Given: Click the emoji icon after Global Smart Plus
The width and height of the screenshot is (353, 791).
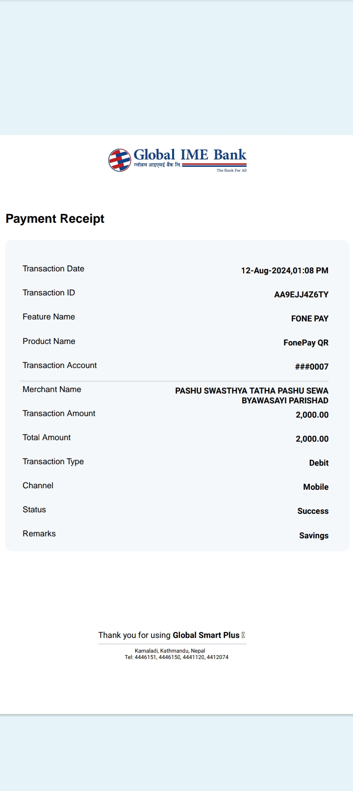Looking at the screenshot, I should coord(243,635).
